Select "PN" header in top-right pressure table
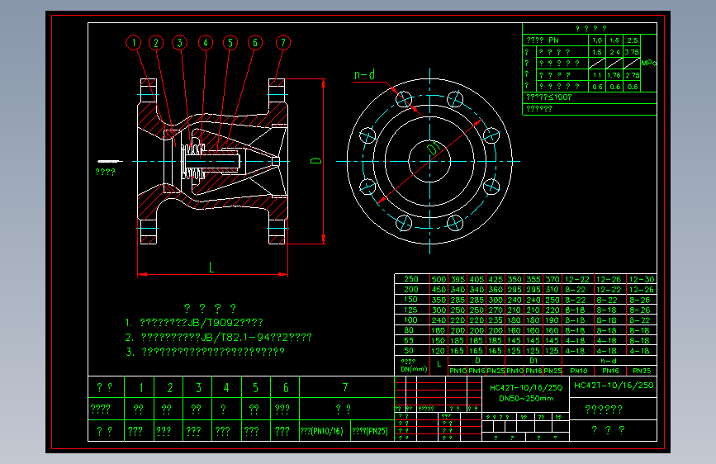This screenshot has width=716, height=464. (554, 40)
